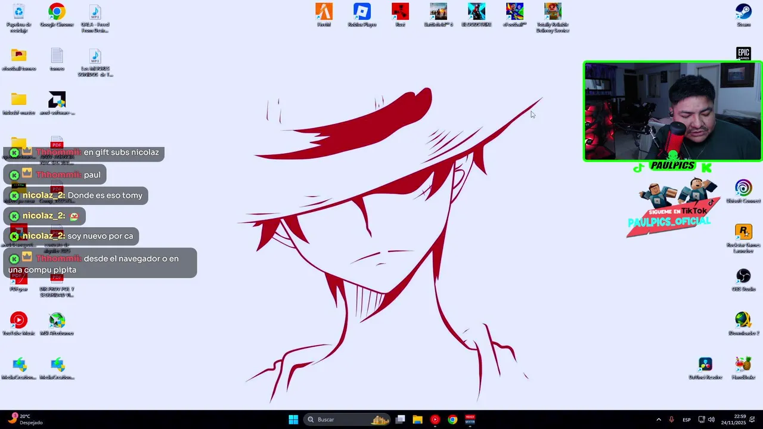The image size is (763, 429).
Task: Open the efootball torneo folder
Action: coord(18,60)
